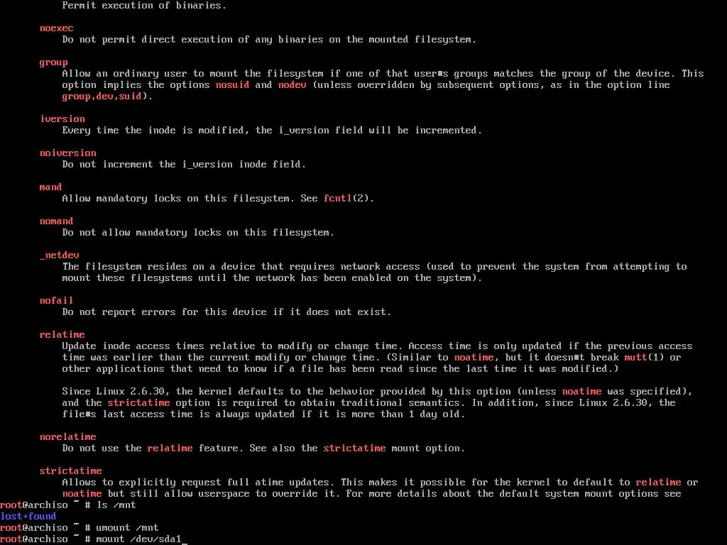
Task: Select the norelatime option heading
Action: click(68, 437)
